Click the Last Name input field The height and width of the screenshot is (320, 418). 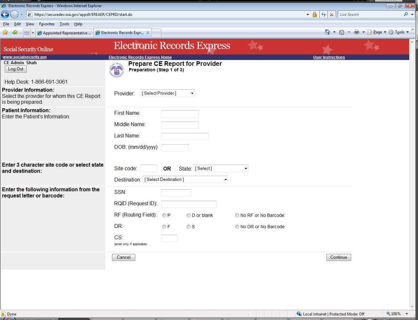tap(185, 136)
